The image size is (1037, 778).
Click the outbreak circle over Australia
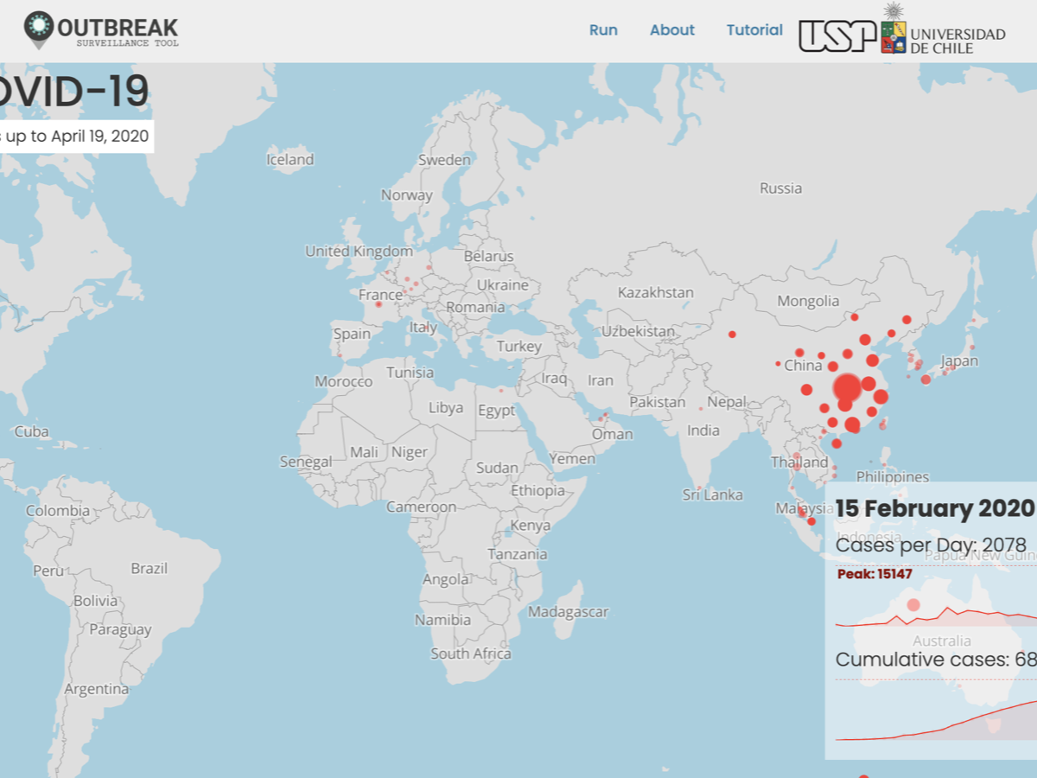point(913,605)
